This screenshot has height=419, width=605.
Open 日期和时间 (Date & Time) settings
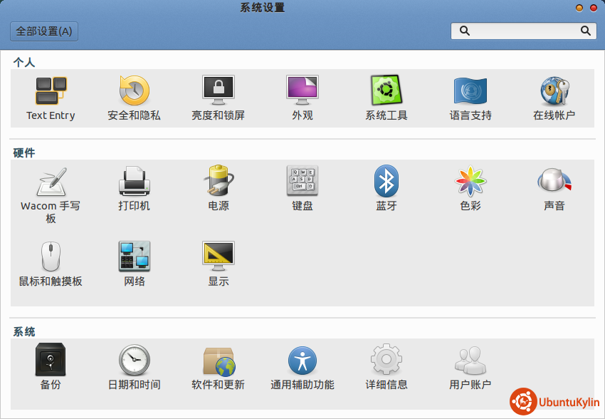pyautogui.click(x=134, y=361)
